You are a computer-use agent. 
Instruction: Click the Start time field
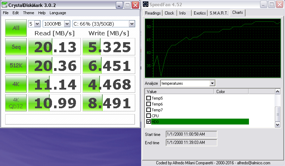[191, 134]
